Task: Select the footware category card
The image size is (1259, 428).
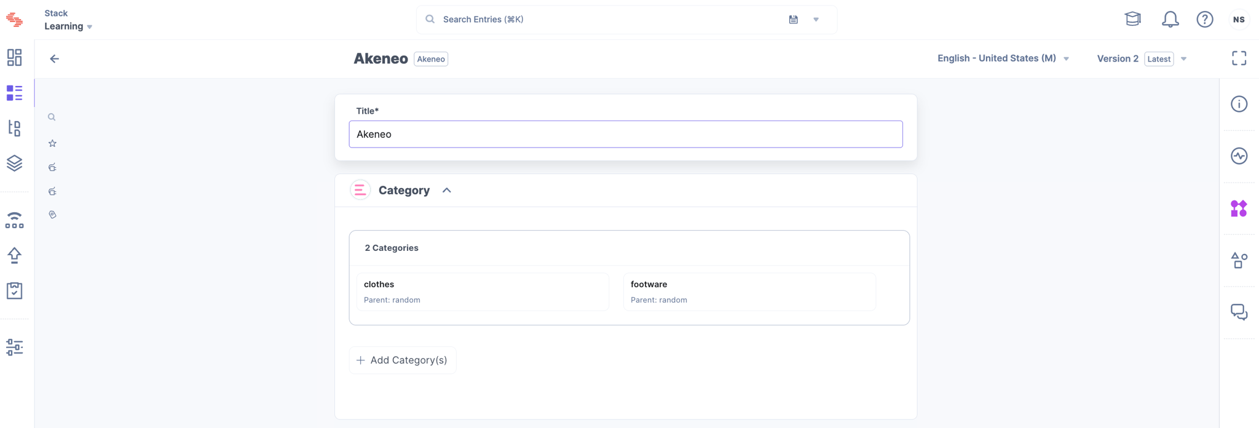Action: [x=749, y=291]
